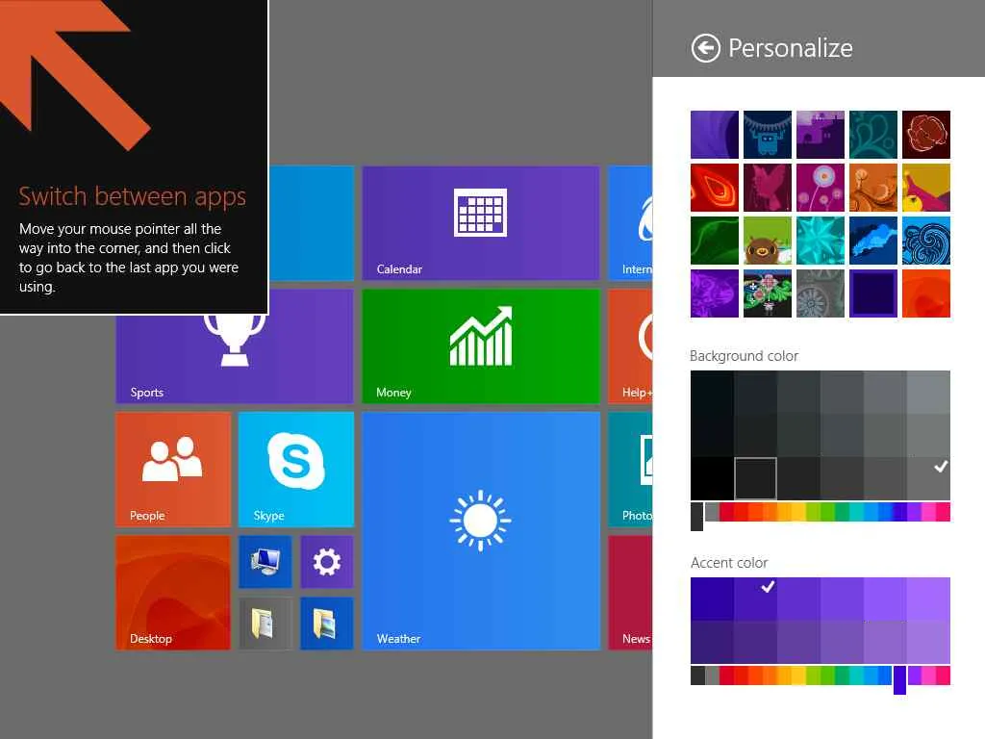Choose the green wave background thumbnail
This screenshot has width=985, height=739.
coord(715,241)
